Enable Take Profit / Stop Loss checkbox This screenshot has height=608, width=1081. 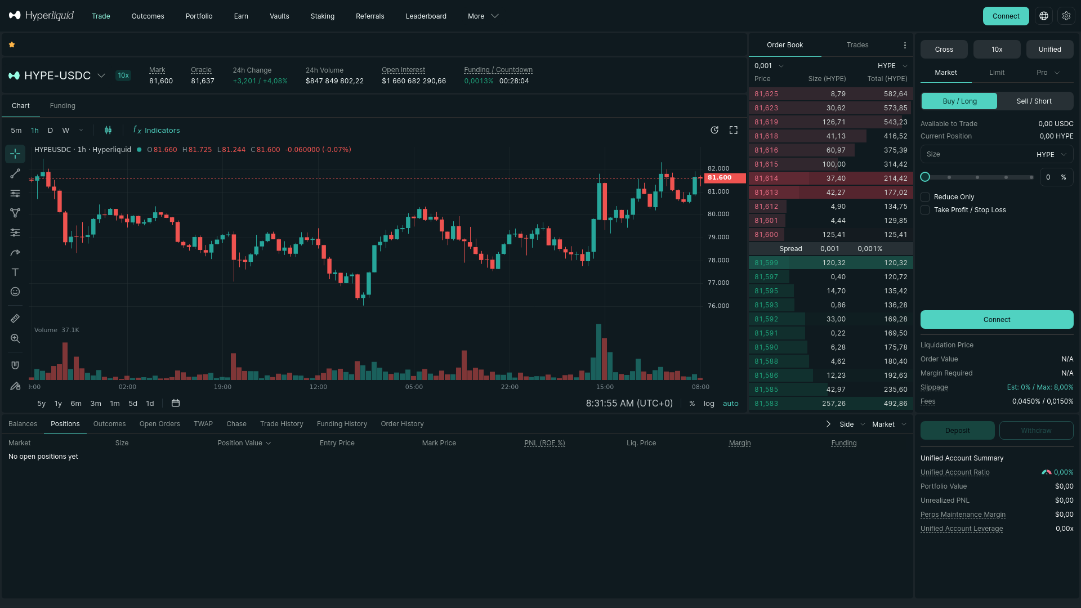click(x=925, y=210)
